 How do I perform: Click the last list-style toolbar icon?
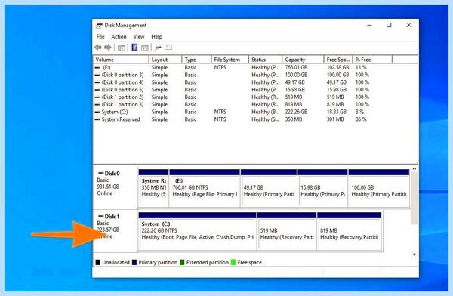(168, 48)
